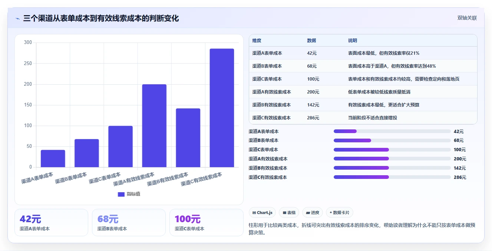The height and width of the screenshot is (251, 492).
Task: Click 低表单成本被较低线索质量抵消 description
Action: pos(379,92)
